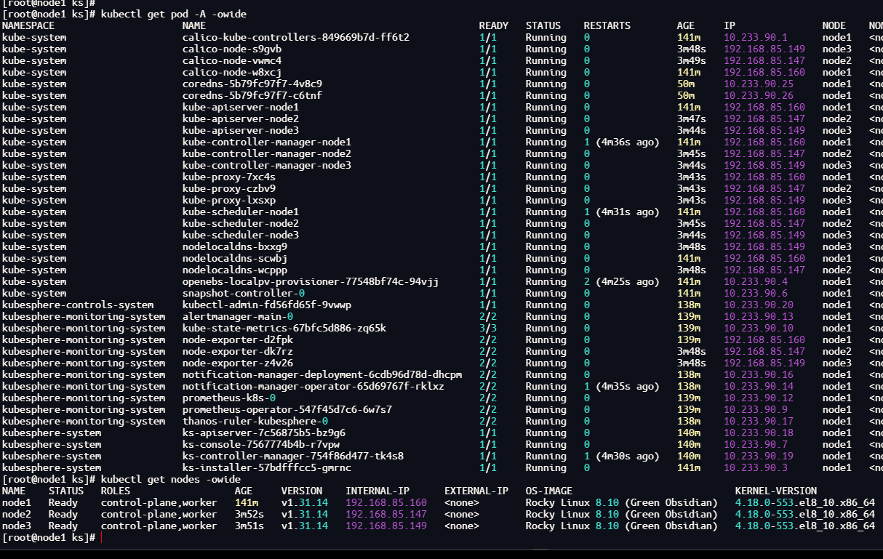Click the ROLES column header
883x559 pixels.
pyautogui.click(x=115, y=491)
